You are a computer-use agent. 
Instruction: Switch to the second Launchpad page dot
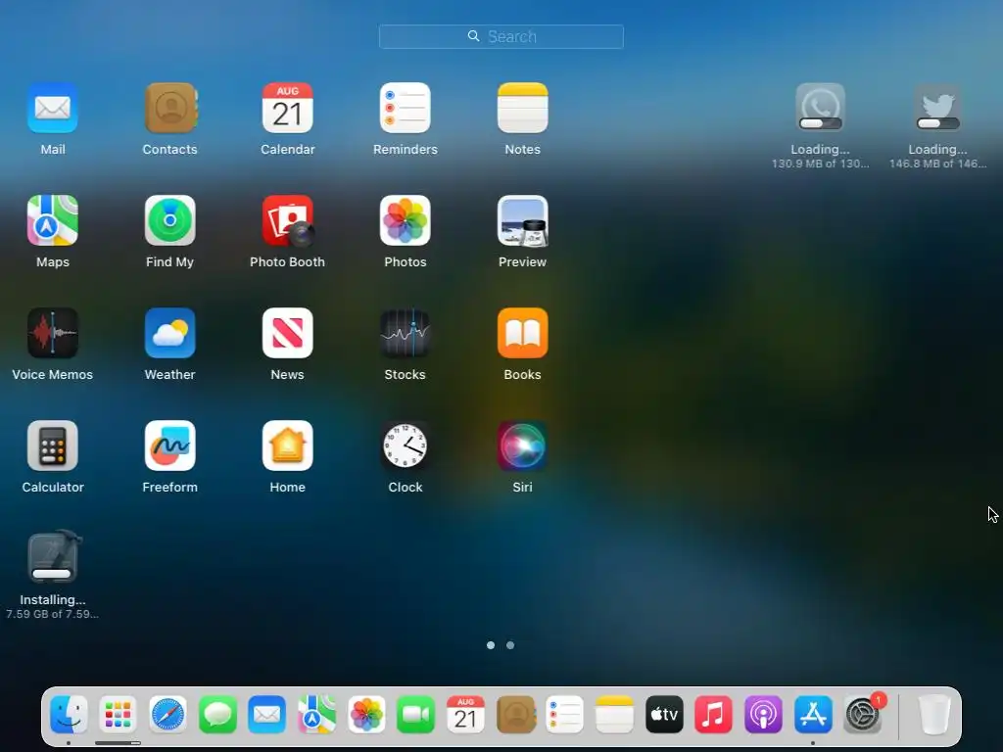click(509, 645)
